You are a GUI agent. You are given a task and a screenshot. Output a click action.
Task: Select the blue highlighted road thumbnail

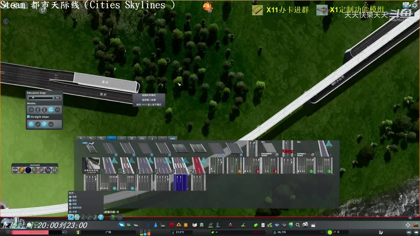180,182
